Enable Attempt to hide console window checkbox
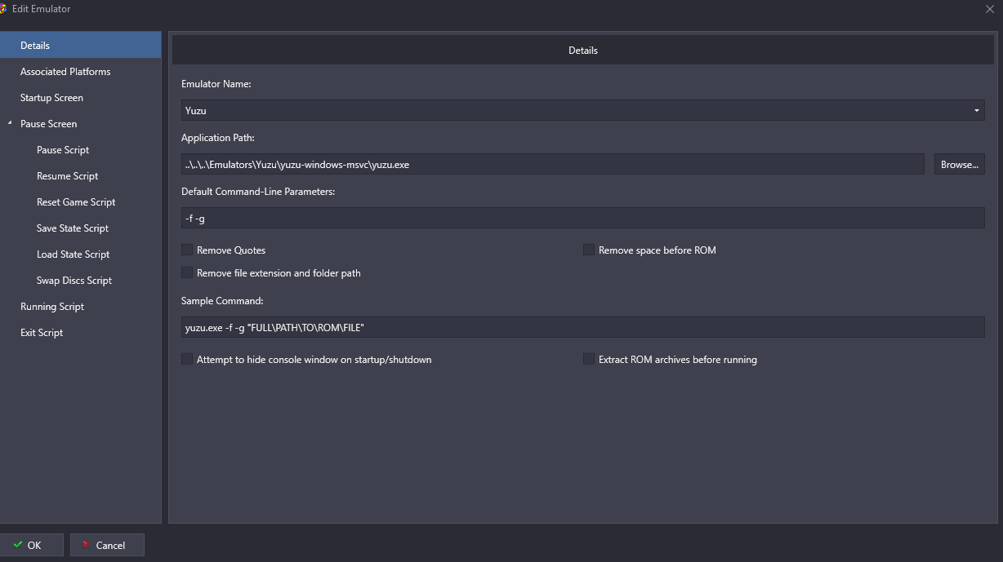Viewport: 1003px width, 562px height. coord(187,359)
